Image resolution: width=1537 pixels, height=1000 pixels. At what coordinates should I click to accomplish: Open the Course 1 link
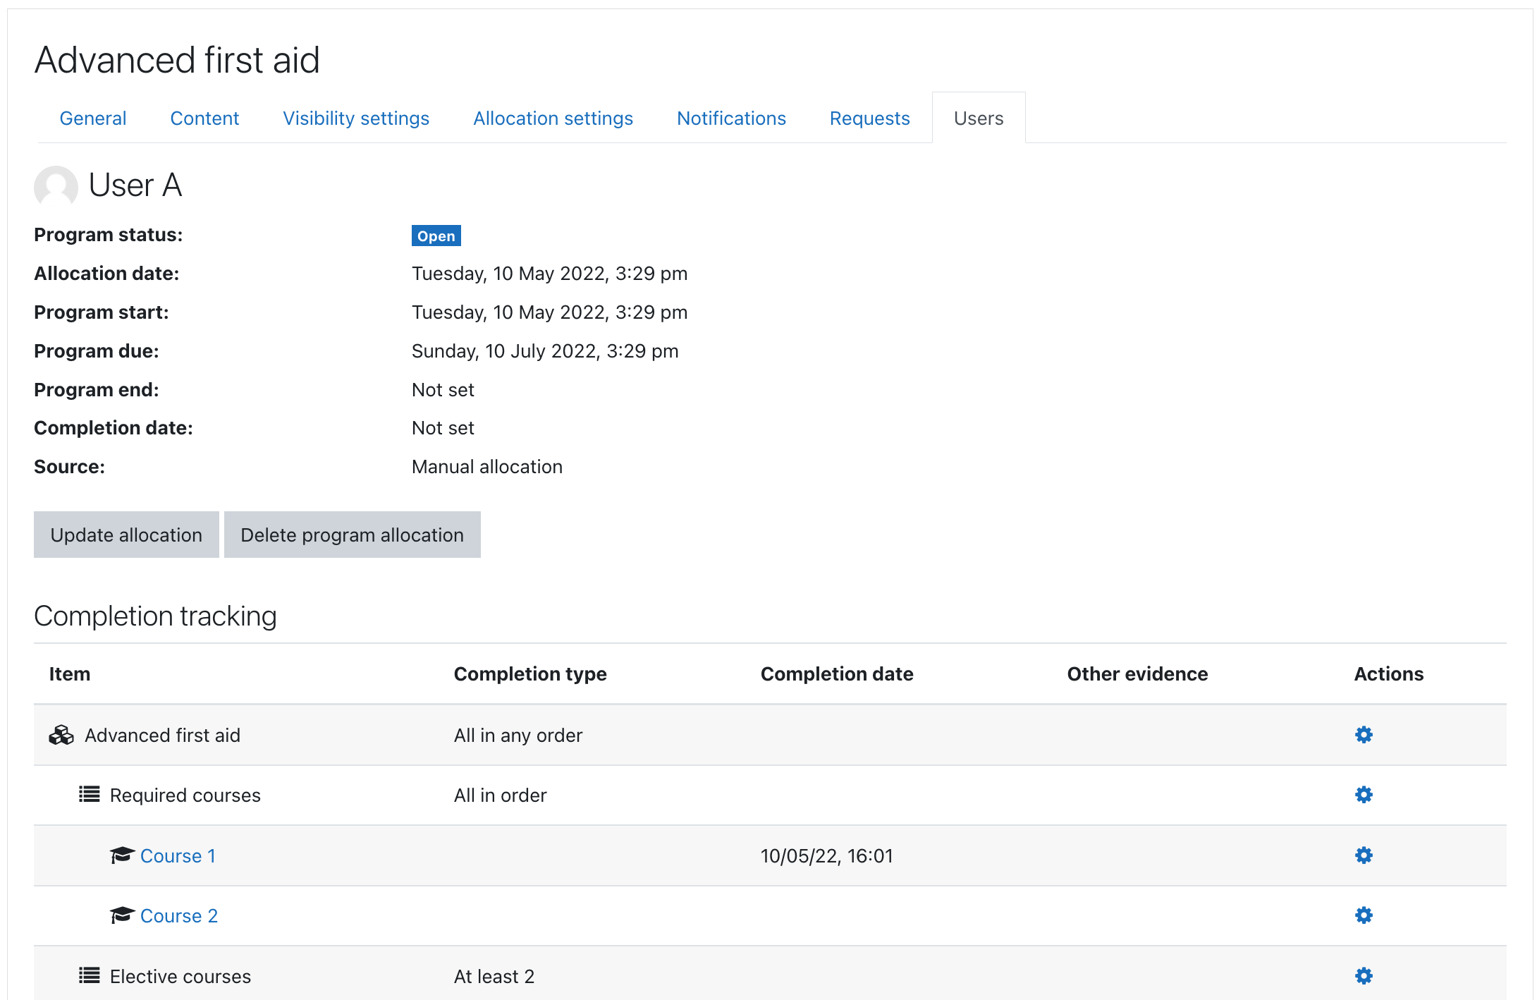[178, 856]
